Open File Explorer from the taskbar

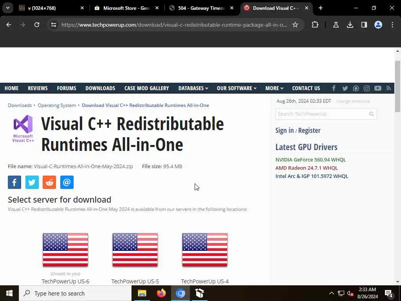pyautogui.click(x=142, y=293)
